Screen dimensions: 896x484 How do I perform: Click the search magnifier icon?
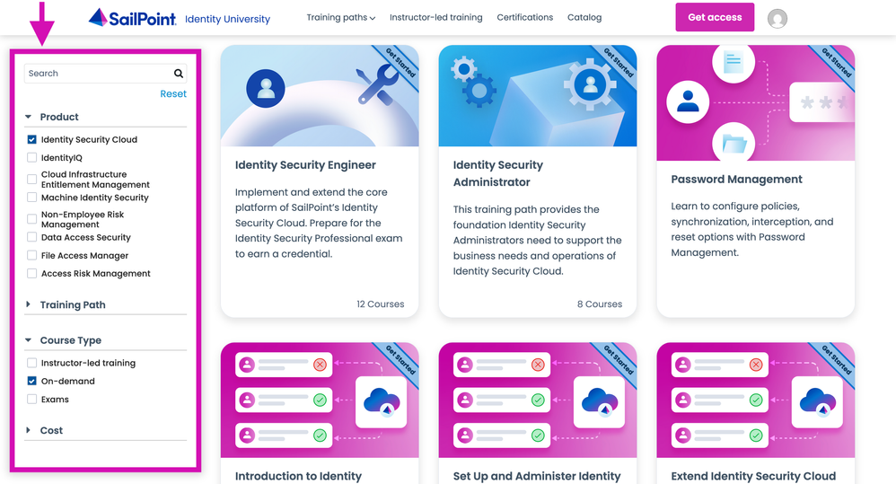(x=179, y=74)
